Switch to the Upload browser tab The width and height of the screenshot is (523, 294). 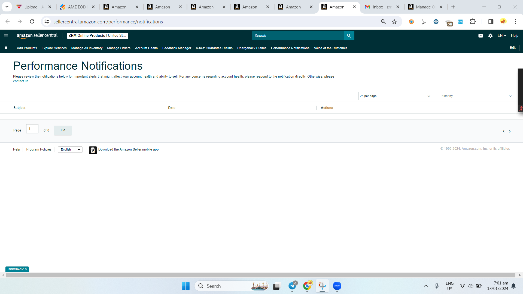[34, 7]
